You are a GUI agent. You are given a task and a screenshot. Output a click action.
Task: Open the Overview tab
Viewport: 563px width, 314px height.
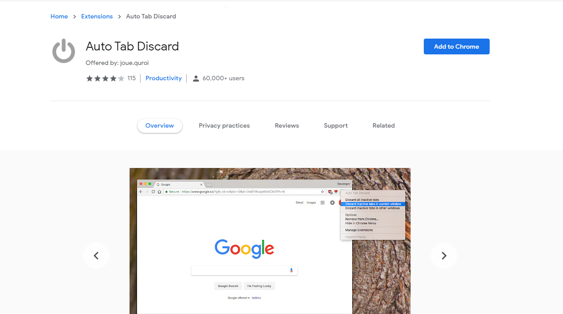(x=160, y=126)
